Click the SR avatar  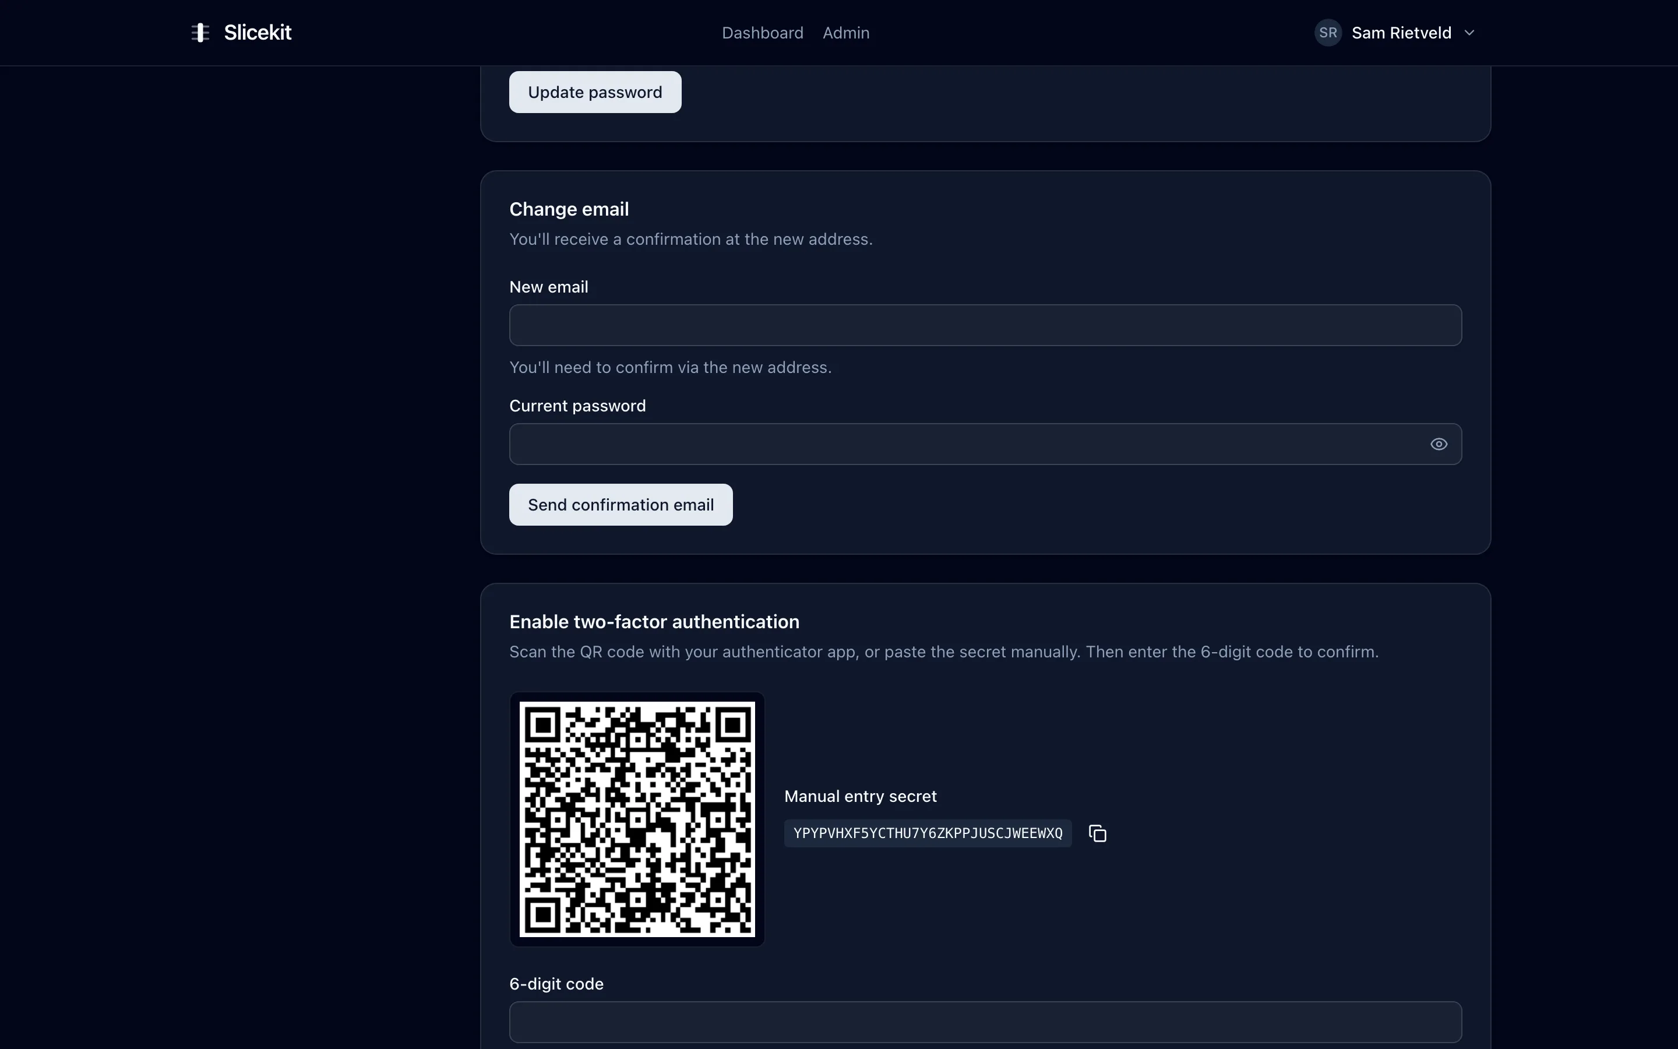tap(1328, 33)
